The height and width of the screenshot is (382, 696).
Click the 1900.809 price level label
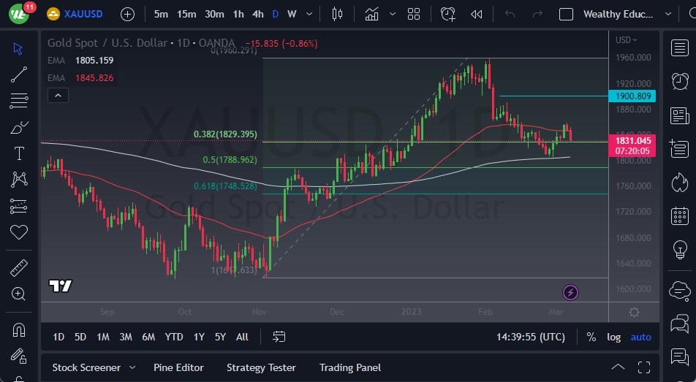click(632, 96)
